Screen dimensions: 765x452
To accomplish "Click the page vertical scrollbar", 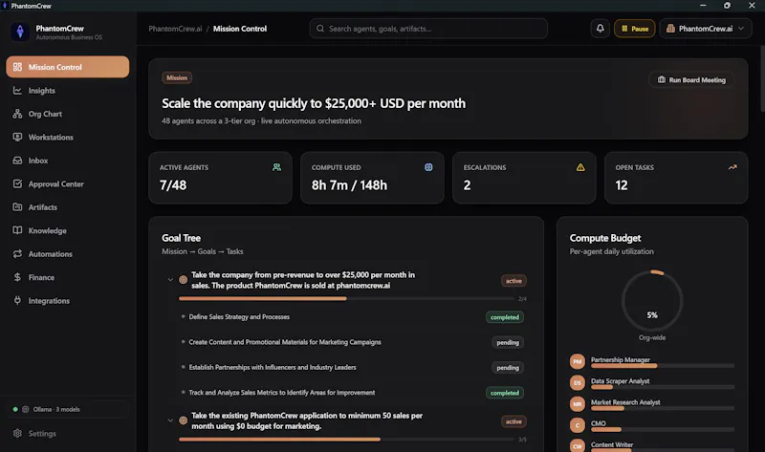I will (x=762, y=79).
